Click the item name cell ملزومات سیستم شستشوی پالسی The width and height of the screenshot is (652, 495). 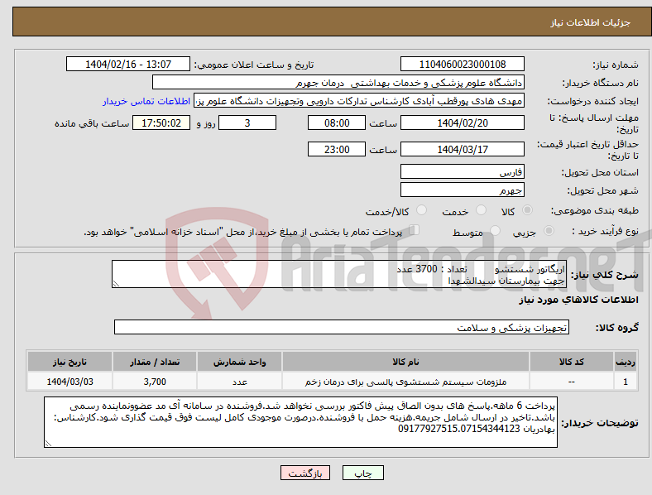(405, 382)
